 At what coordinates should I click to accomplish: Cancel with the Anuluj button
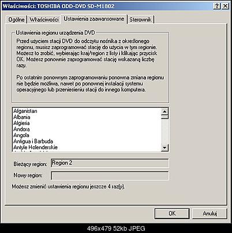209,213
